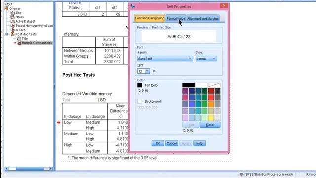Image resolution: width=316 pixels, height=178 pixels.
Task: Pick the wide black palette swatch
Action: (x=188, y=85)
